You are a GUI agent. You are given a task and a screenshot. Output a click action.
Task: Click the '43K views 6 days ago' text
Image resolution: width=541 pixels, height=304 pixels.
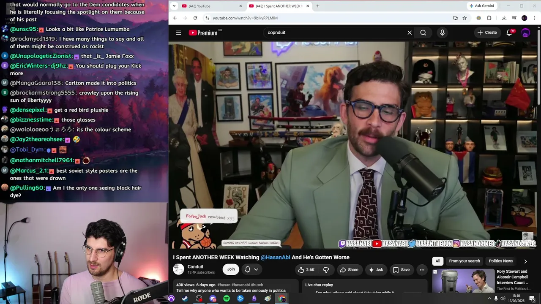[196, 285]
